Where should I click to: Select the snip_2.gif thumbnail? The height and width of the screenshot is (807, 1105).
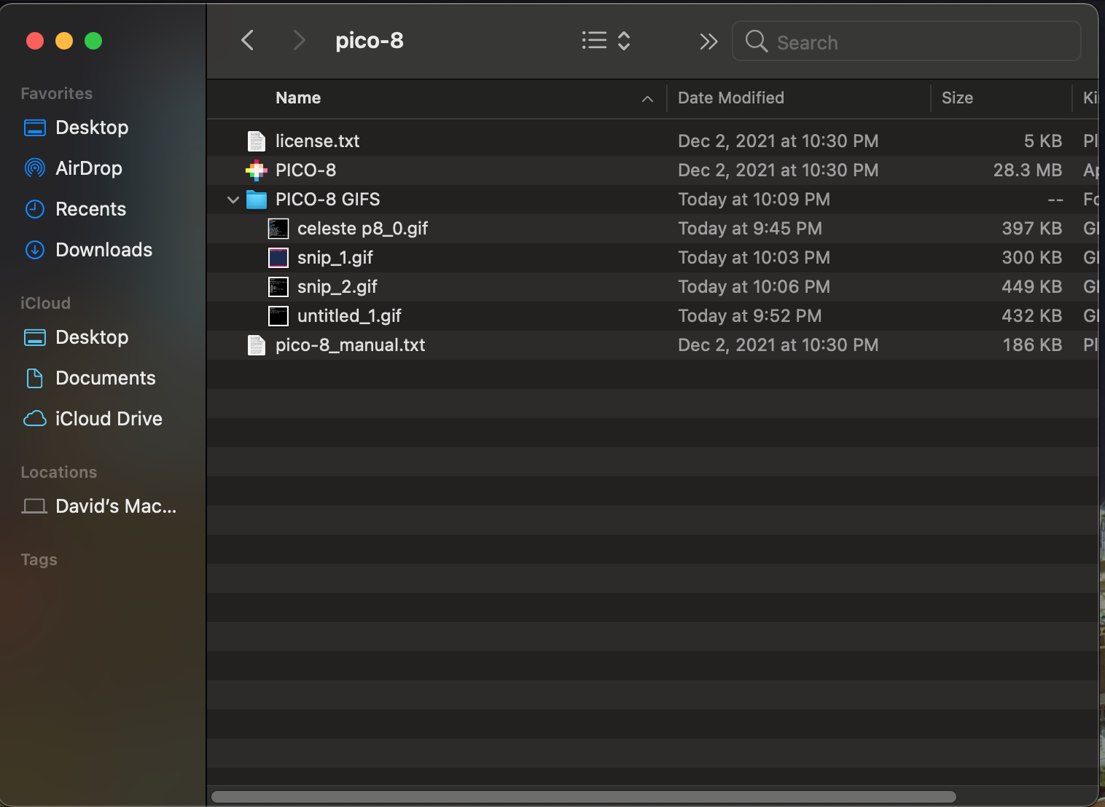[x=278, y=287]
